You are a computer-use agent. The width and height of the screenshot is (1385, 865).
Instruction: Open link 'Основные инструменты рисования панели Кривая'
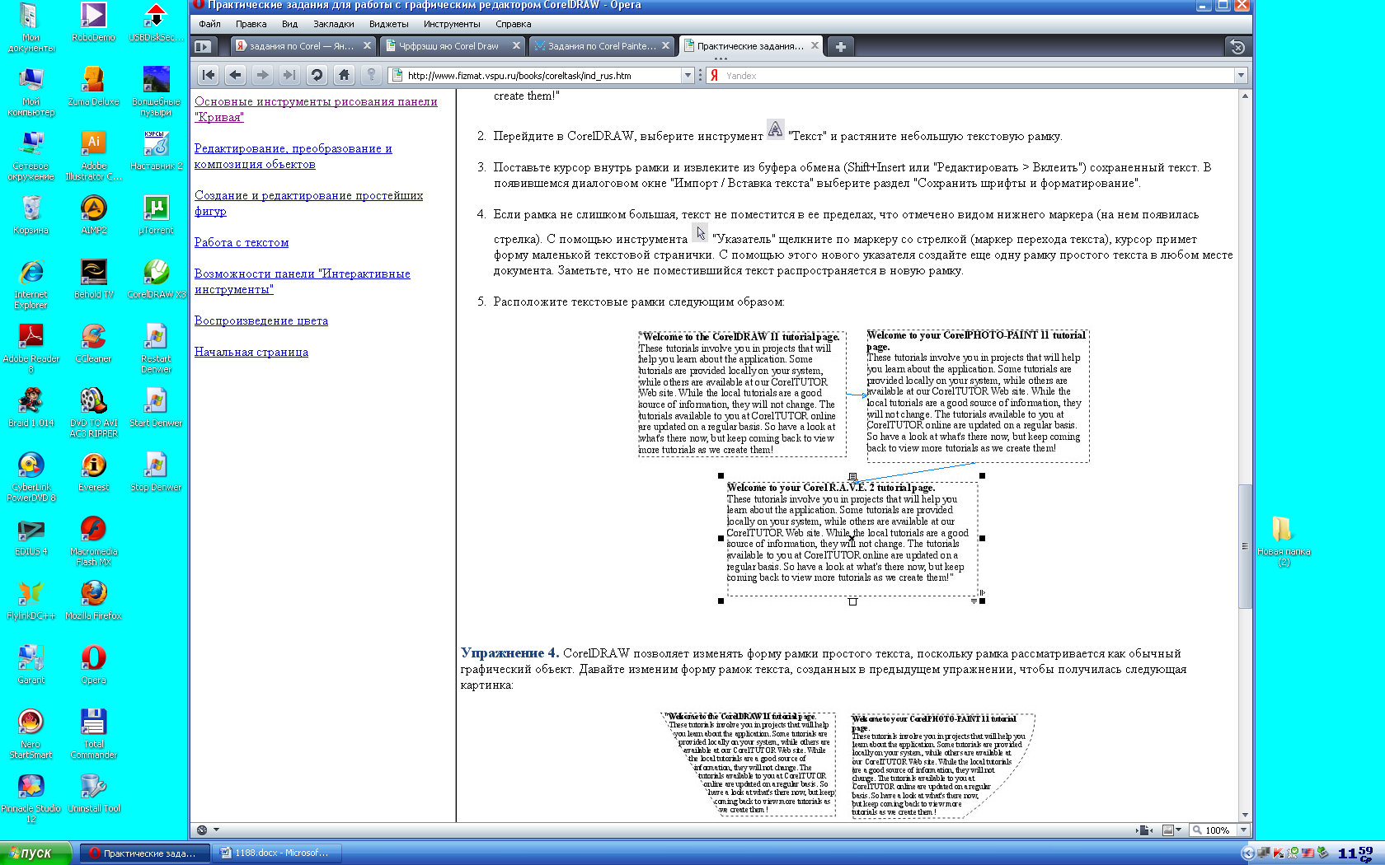[316, 109]
